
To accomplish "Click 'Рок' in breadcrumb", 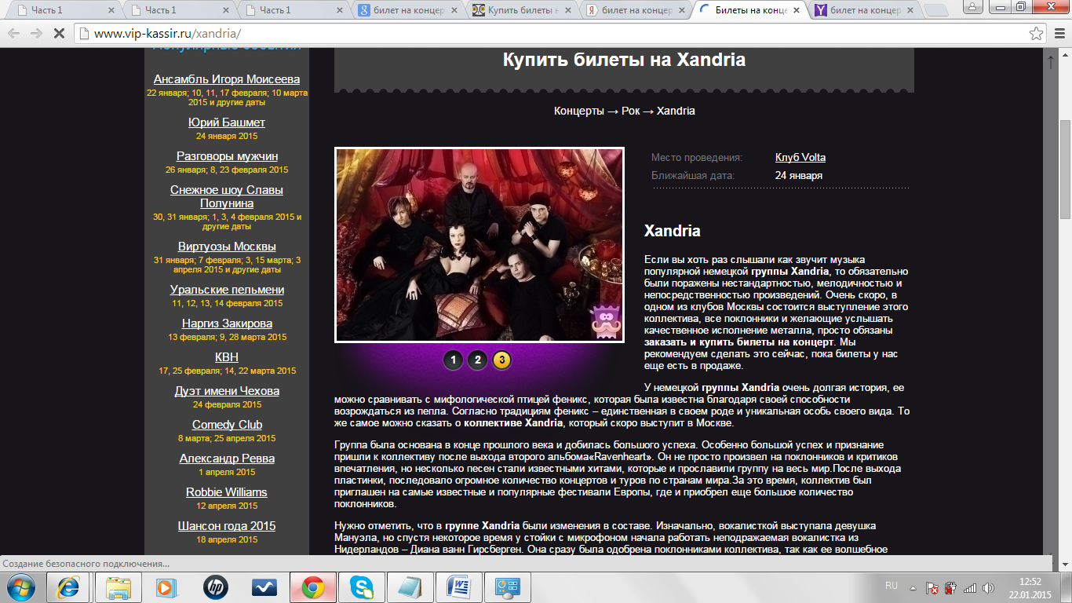I will 631,111.
